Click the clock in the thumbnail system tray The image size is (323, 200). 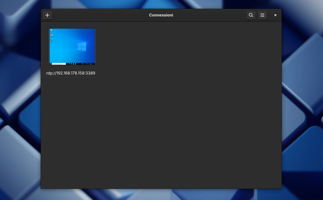tap(90, 64)
